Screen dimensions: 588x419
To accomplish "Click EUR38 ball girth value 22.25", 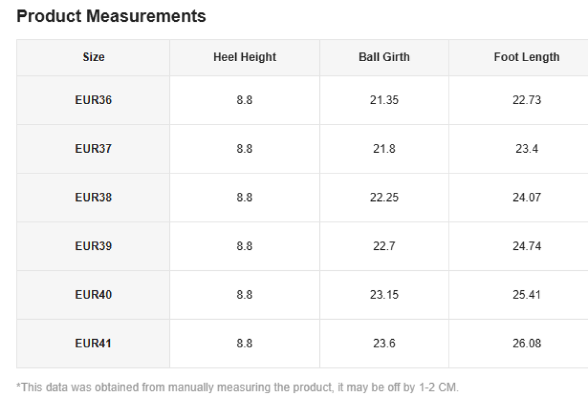I will point(384,197).
